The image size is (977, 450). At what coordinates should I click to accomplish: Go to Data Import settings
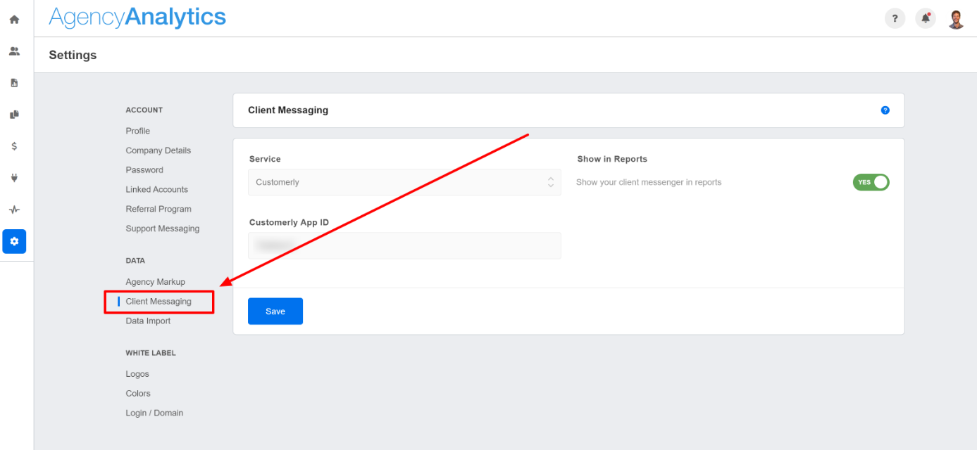coord(148,321)
